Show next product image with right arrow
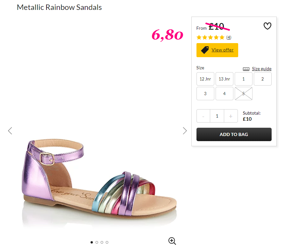This screenshot has height=250, width=285. point(185,131)
